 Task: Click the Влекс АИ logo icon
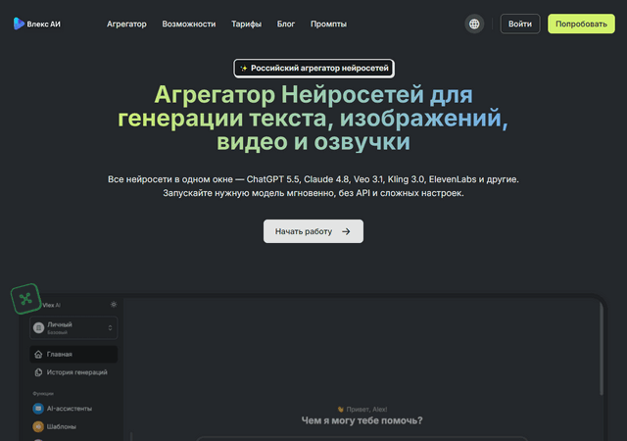19,24
